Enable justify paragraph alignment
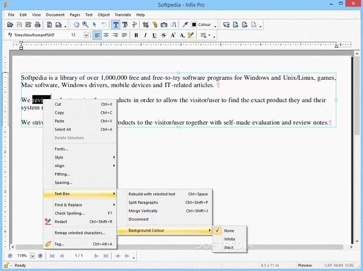Viewport: 363px width, 271px height. [124, 35]
